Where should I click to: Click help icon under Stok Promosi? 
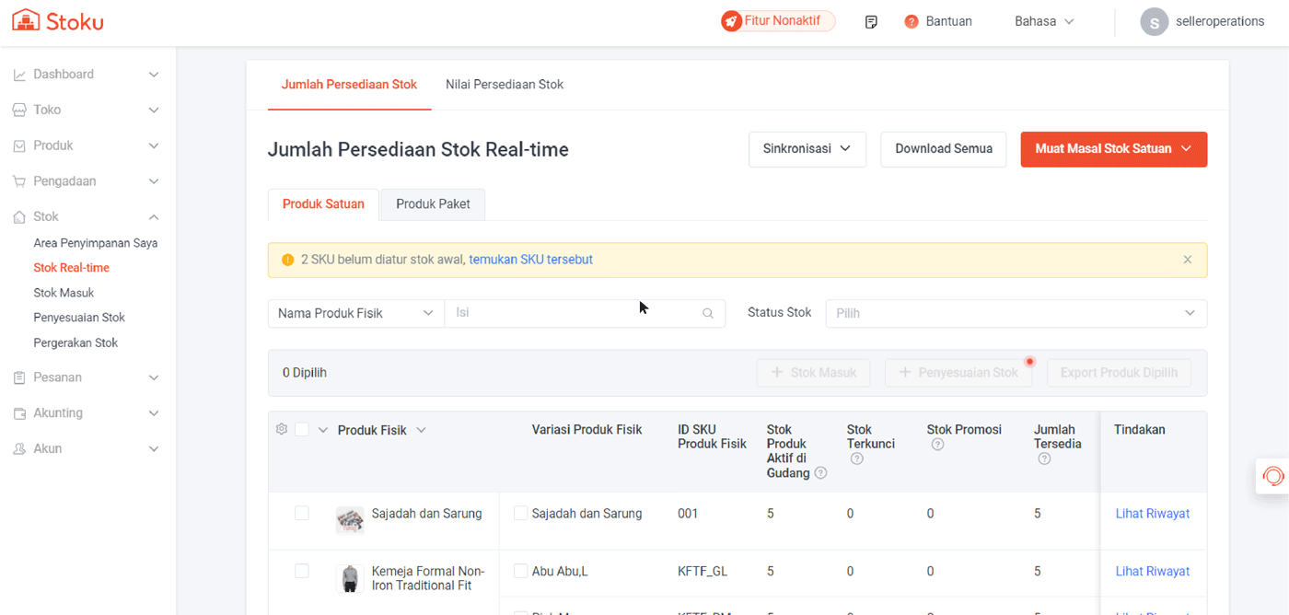coord(936,445)
